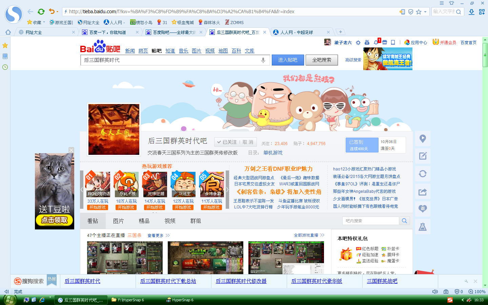The width and height of the screenshot is (488, 305).
Task: Click the shield icon in the address bar
Action: point(410,12)
